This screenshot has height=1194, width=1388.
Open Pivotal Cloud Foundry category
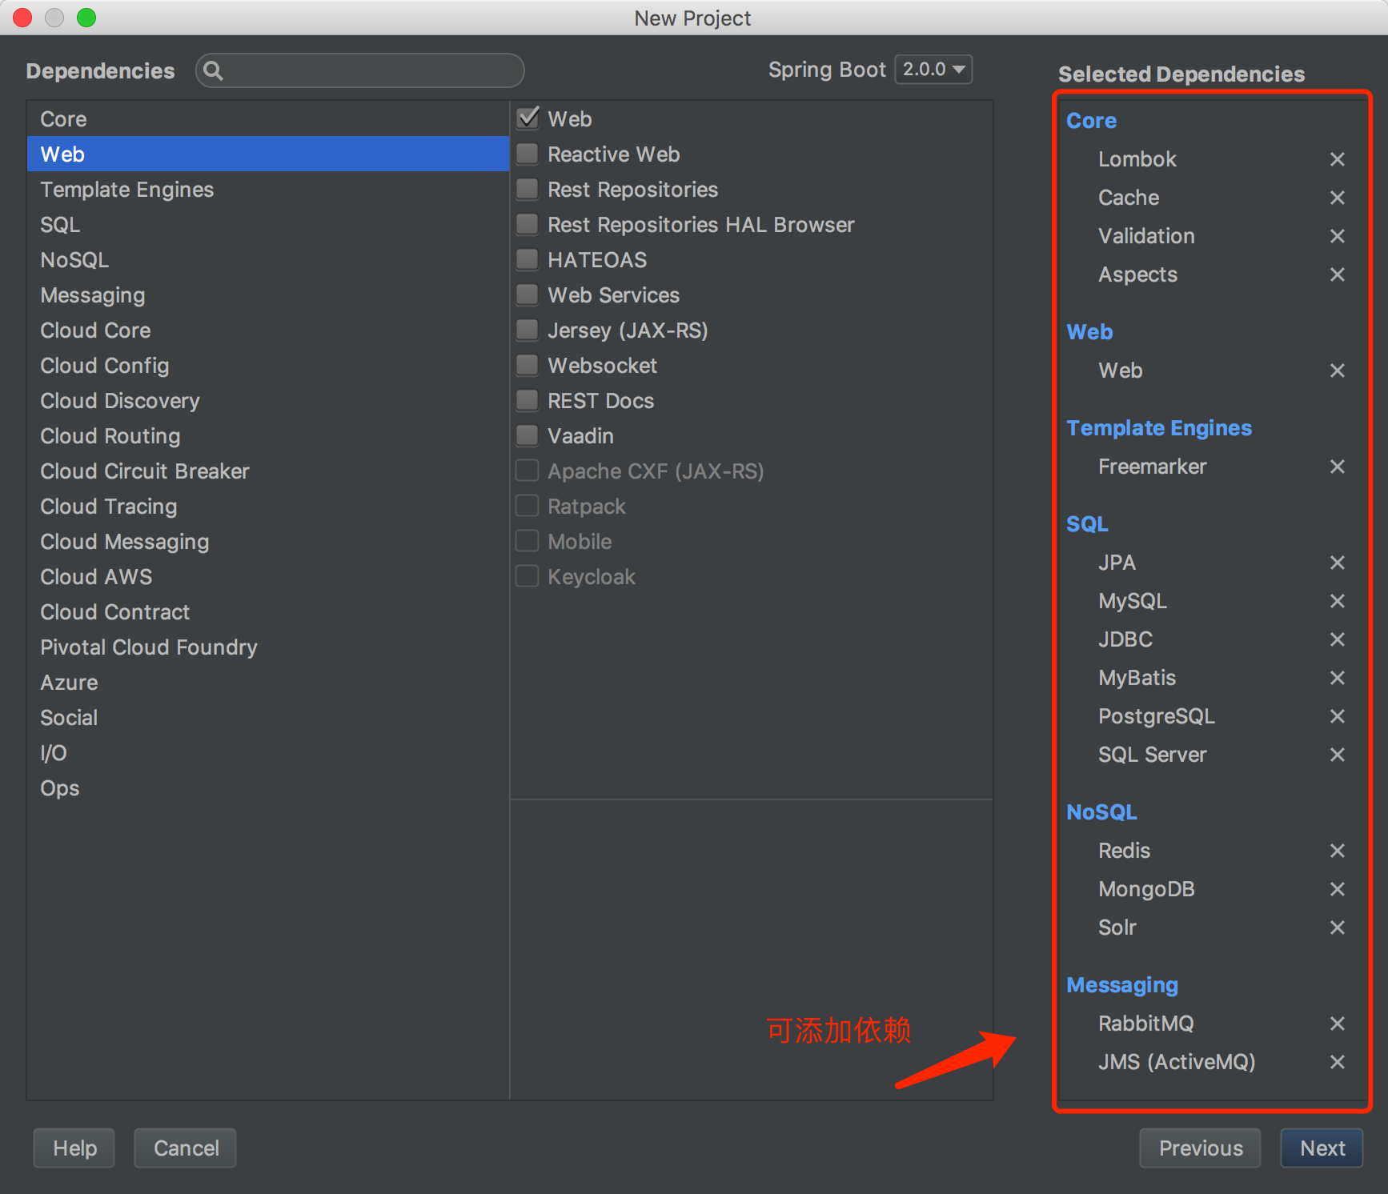268,647
